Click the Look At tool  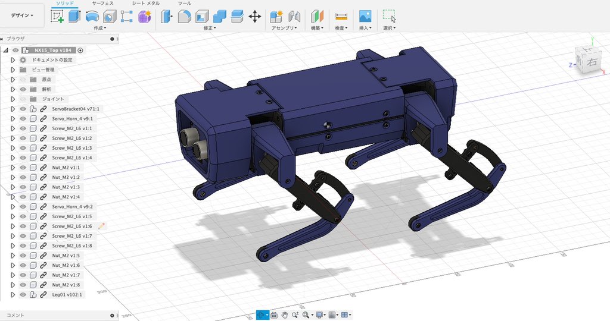point(274,315)
